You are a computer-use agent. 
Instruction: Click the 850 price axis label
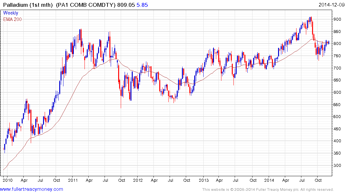tap(337, 31)
